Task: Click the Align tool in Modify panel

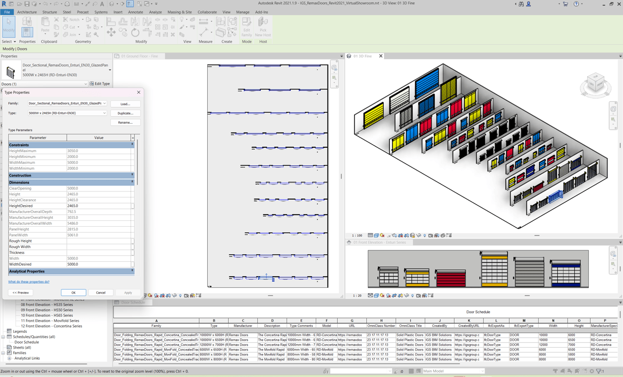Action: point(111,21)
